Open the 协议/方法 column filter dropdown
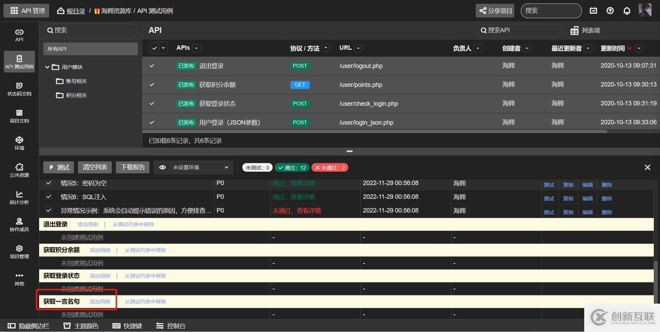 click(326, 48)
